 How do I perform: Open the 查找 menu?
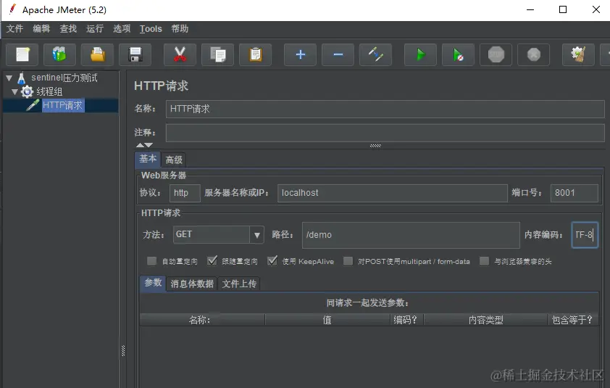(x=68, y=28)
